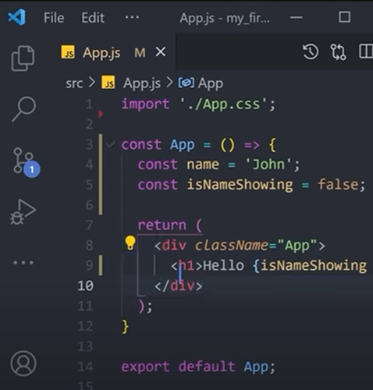This screenshot has width=373, height=390.
Task: Maximize the VS Code window
Action: [x=344, y=17]
